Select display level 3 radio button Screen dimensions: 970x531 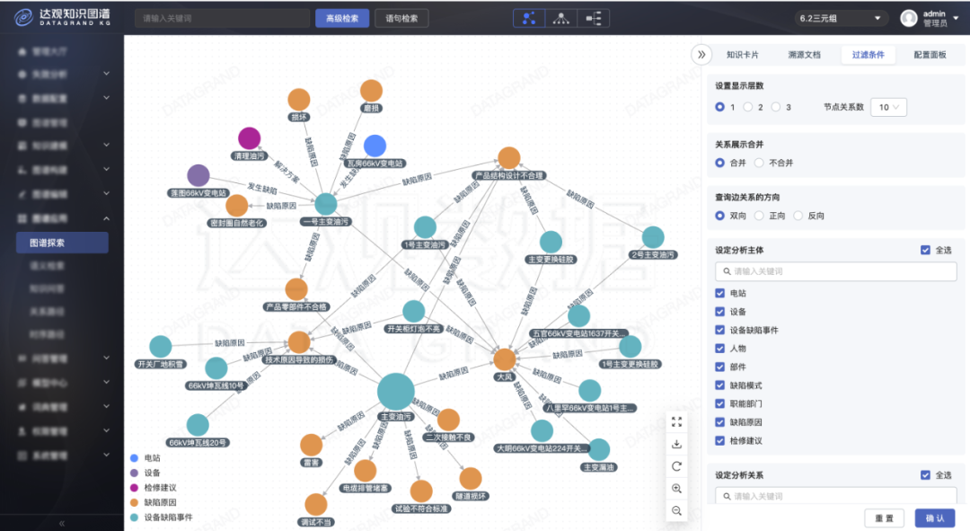(776, 107)
